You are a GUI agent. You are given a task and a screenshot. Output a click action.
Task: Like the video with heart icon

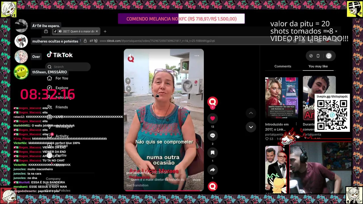coord(212,118)
